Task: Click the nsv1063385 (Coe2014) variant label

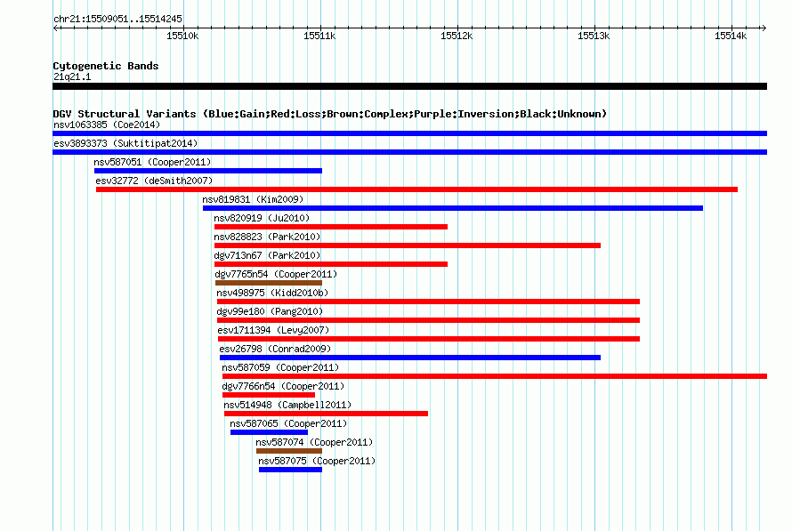Action: point(107,125)
